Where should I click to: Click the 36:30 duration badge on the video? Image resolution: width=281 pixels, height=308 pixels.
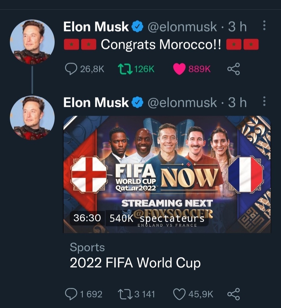tap(87, 218)
